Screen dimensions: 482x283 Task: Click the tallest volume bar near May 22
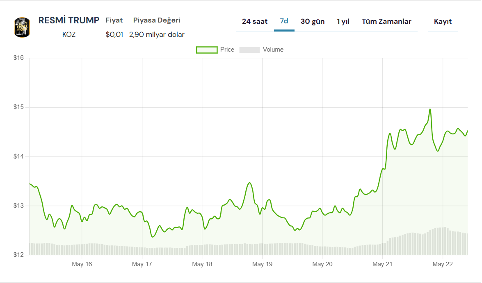coord(445,241)
